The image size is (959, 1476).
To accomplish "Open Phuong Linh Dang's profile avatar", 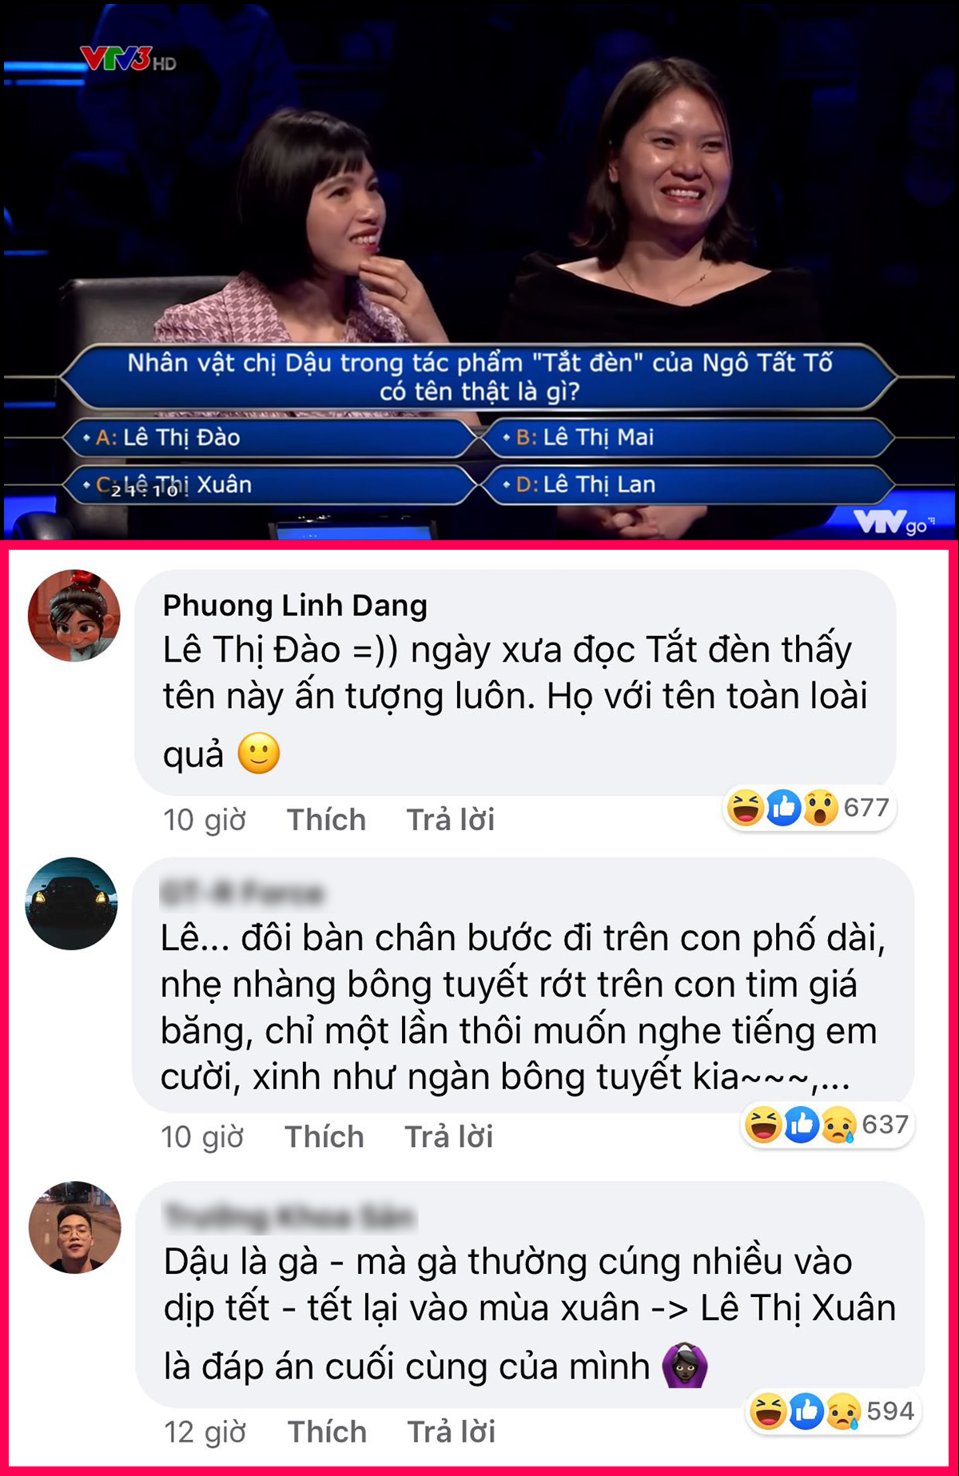I will pyautogui.click(x=74, y=615).
